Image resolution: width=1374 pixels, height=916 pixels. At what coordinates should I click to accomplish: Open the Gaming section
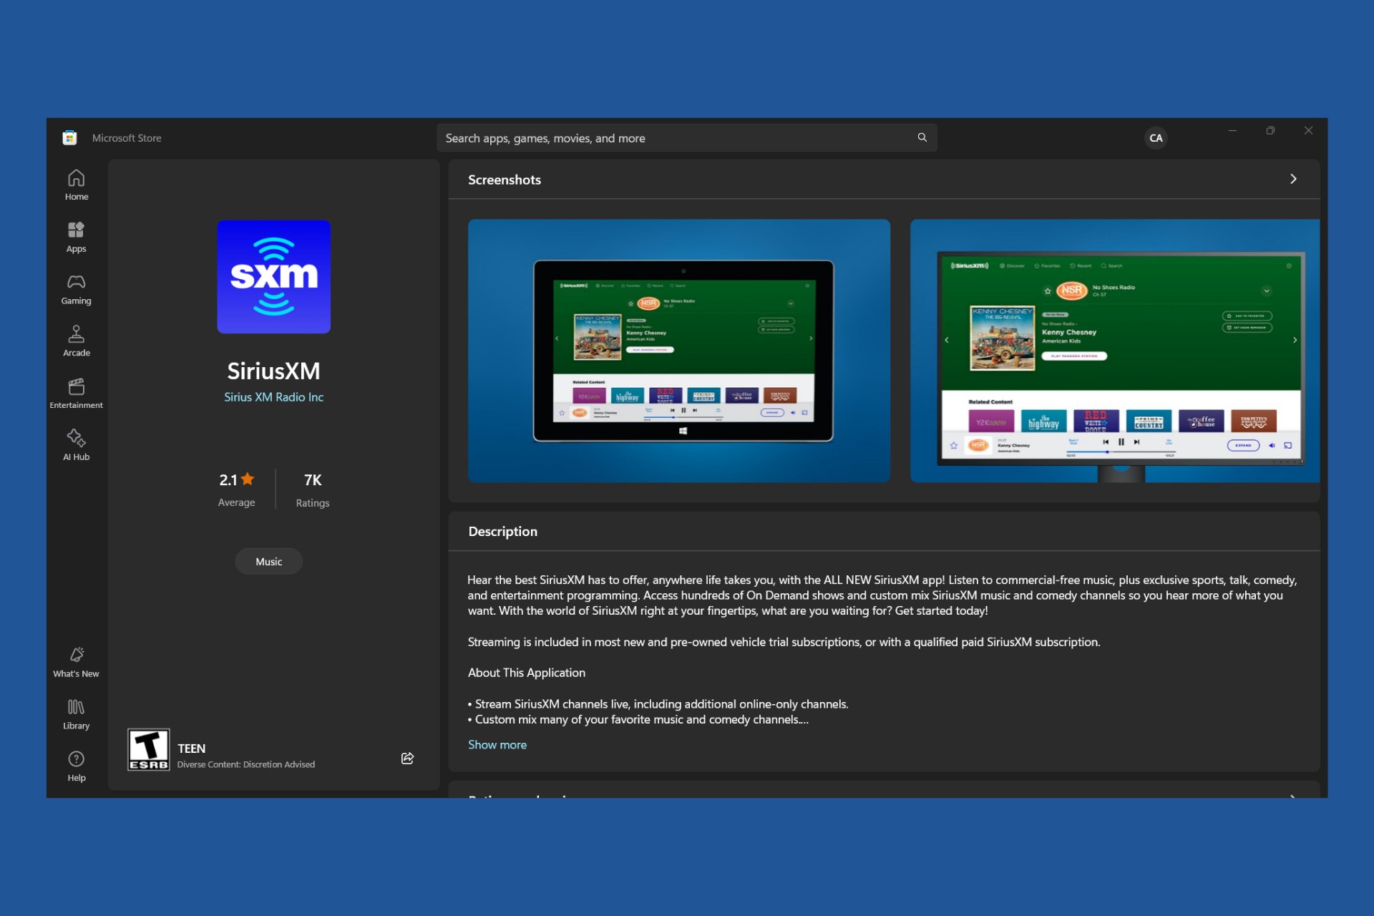[x=76, y=289]
